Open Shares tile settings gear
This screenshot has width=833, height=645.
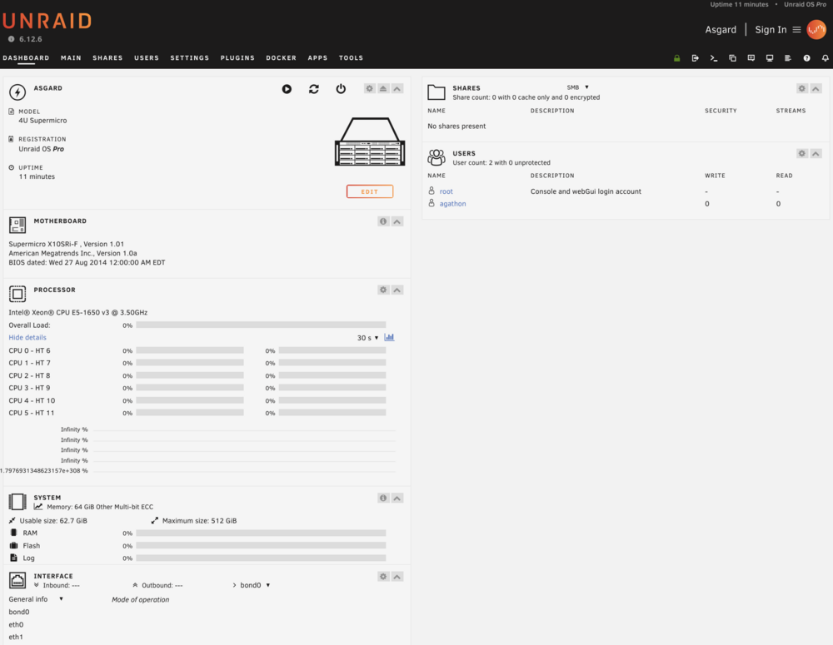pyautogui.click(x=801, y=89)
